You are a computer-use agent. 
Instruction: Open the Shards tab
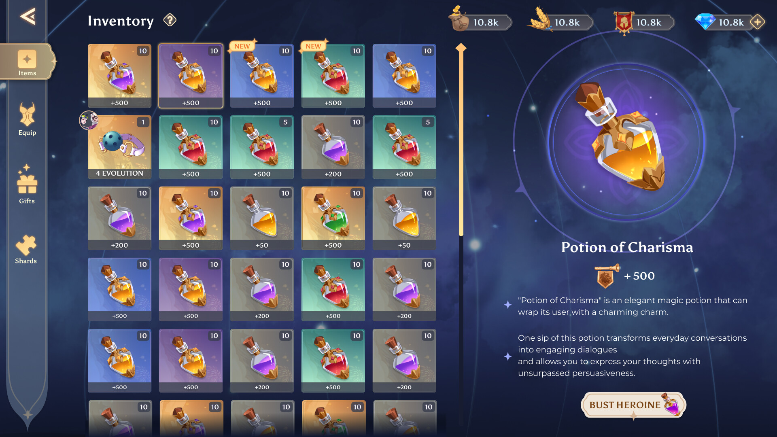[x=26, y=250]
